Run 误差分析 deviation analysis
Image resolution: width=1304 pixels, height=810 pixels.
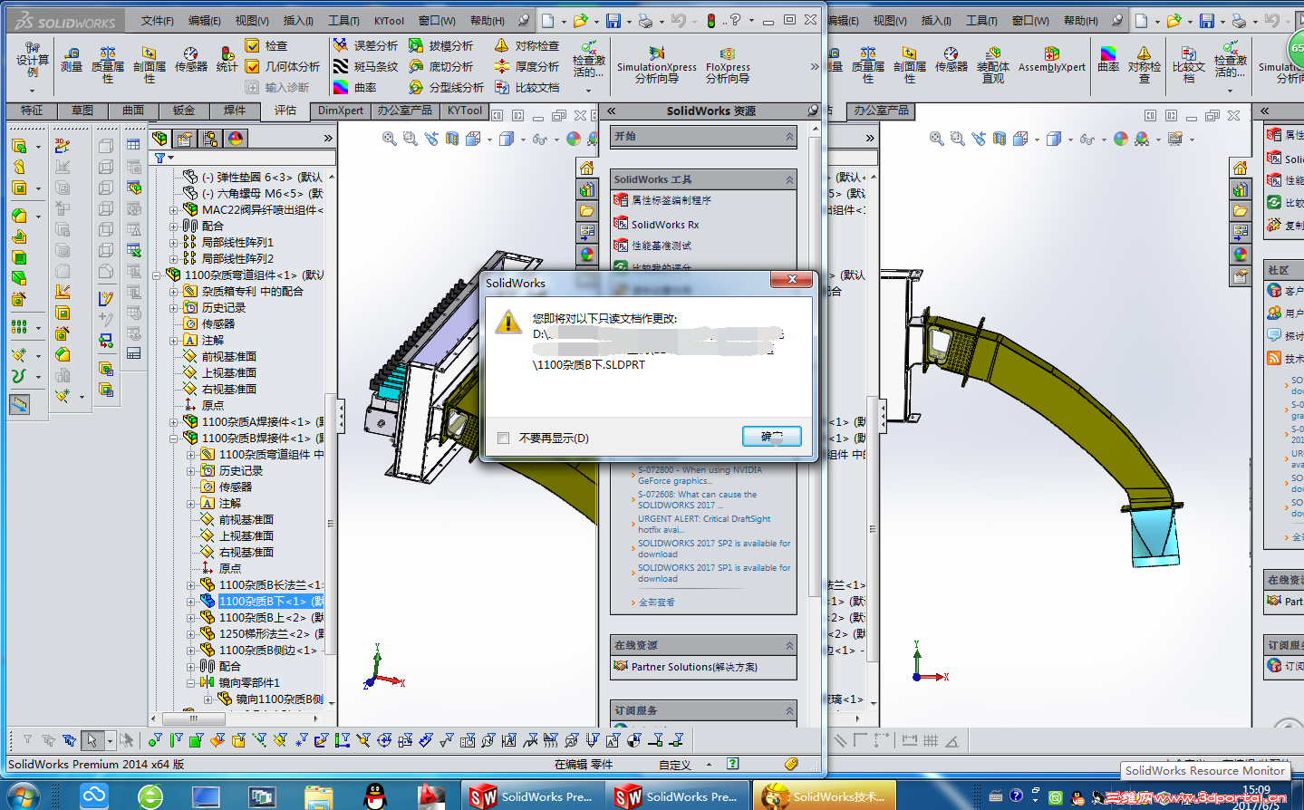click(365, 45)
